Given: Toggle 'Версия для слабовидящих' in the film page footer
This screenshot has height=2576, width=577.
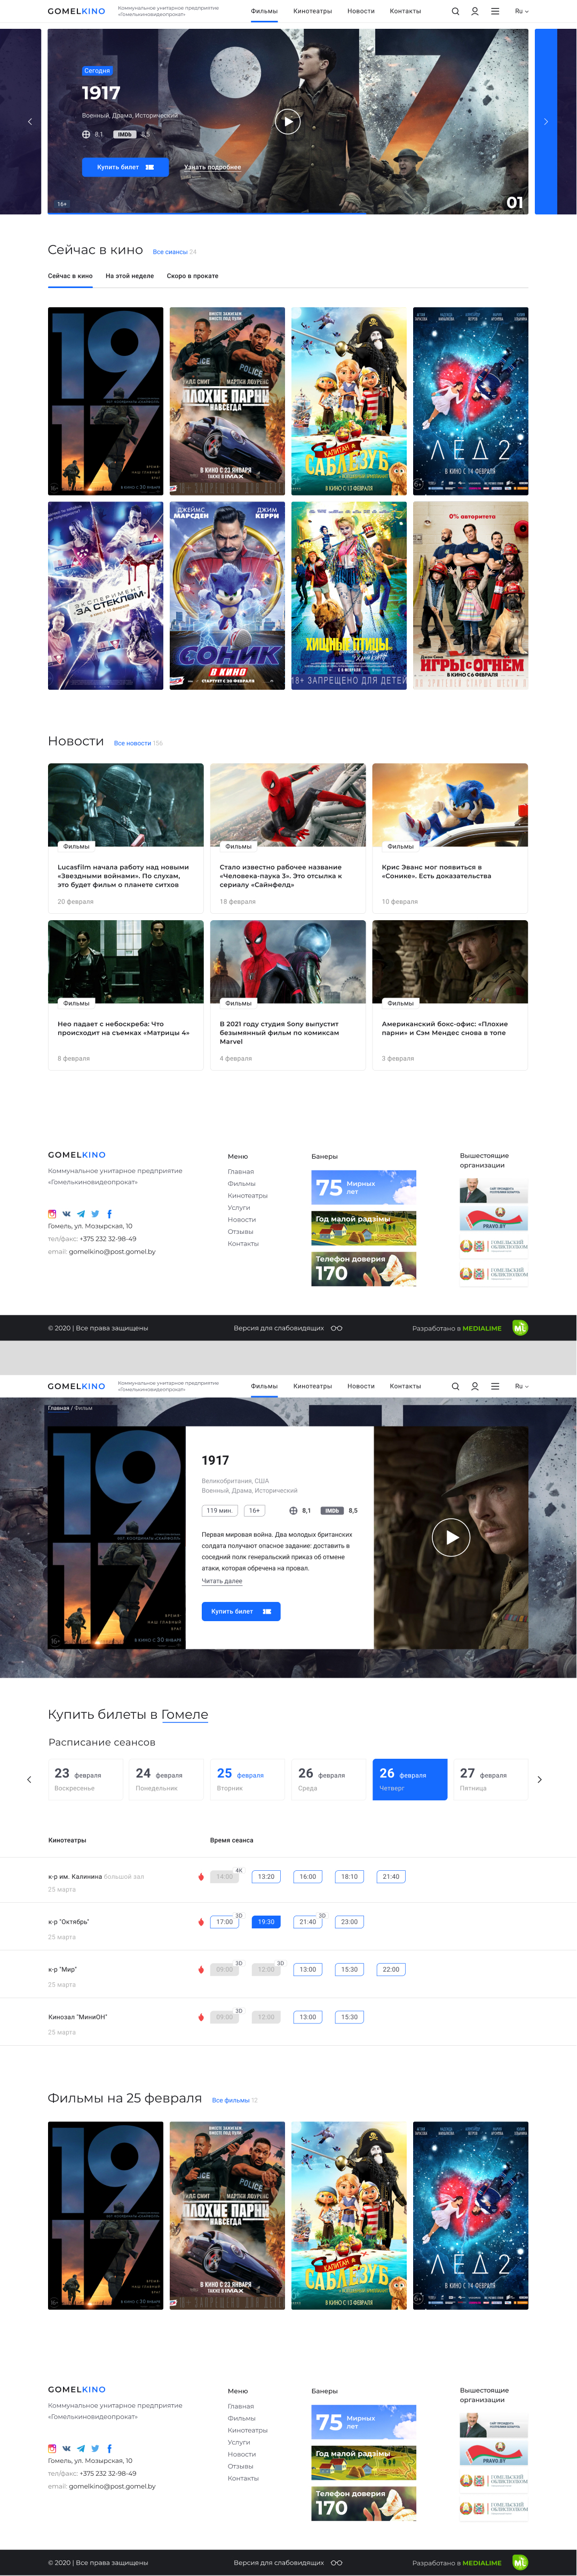Looking at the screenshot, I should (288, 2562).
